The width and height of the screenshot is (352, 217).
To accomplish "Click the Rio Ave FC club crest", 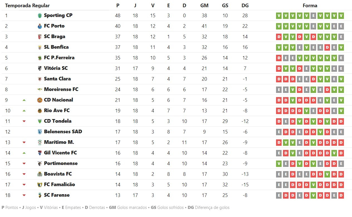I will tap(40, 111).
